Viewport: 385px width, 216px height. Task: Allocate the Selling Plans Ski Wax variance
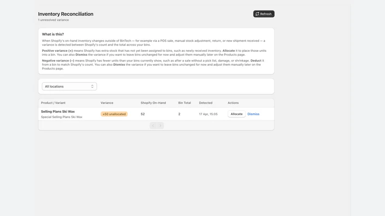236,114
